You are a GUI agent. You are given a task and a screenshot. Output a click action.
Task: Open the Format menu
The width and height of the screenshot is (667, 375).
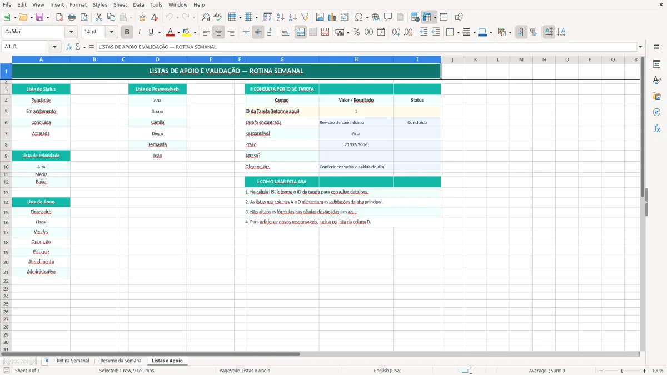pos(78,4)
